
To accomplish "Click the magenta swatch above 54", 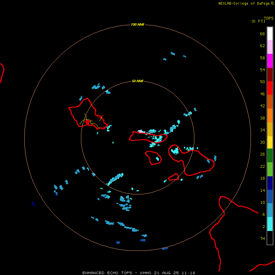I will [270, 61].
